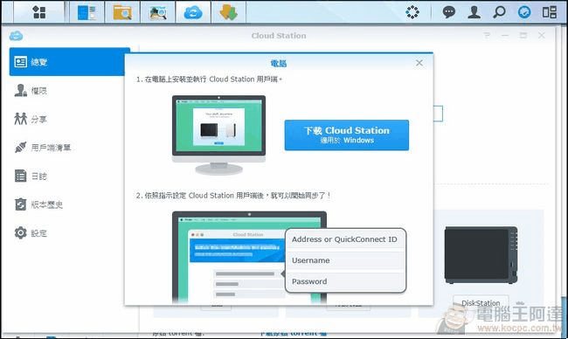Viewport: 568px width, 339px height.
Task: Open the user account options icon
Action: point(474,12)
